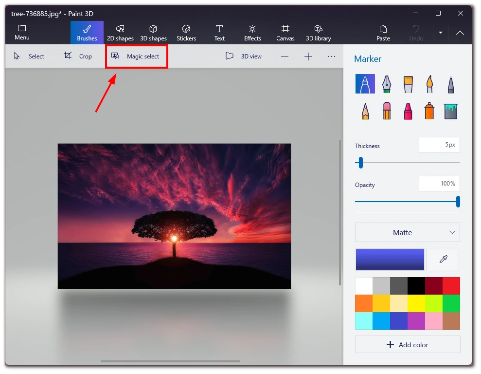This screenshot has height=374, width=481.
Task: Expand the history dropdown arrow beside Undo
Action: [x=441, y=33]
